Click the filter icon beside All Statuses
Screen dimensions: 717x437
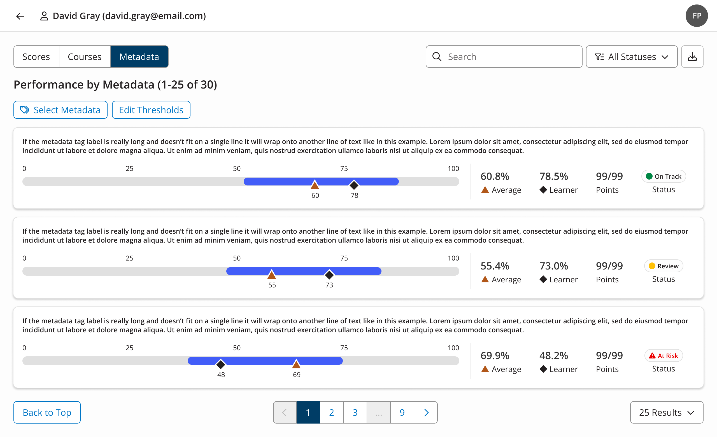599,56
